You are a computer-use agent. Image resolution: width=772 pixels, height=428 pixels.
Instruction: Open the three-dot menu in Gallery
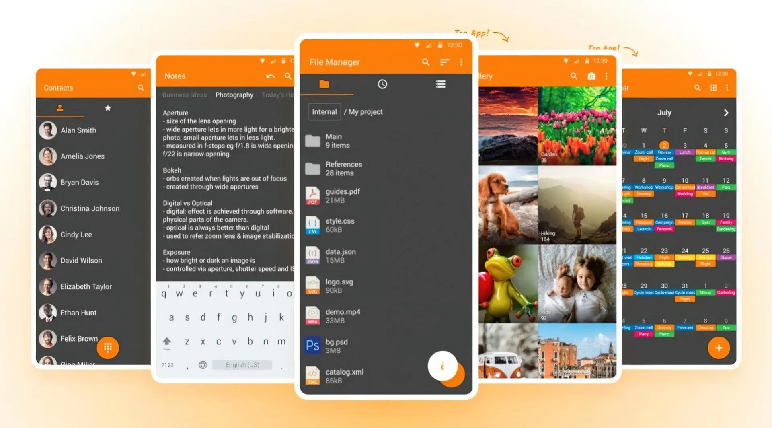pyautogui.click(x=606, y=76)
